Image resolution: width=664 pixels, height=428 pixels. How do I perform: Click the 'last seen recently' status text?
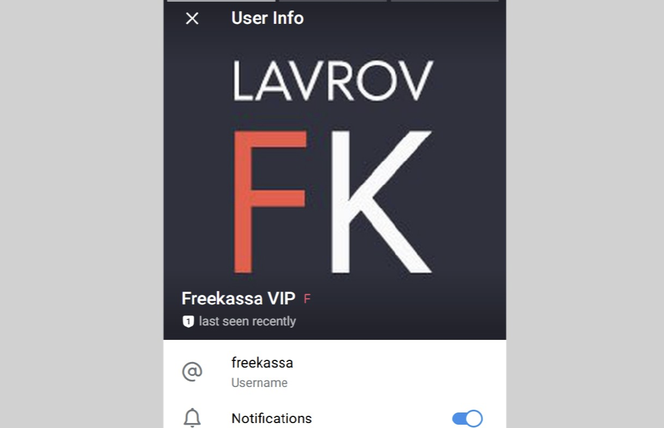[247, 322]
